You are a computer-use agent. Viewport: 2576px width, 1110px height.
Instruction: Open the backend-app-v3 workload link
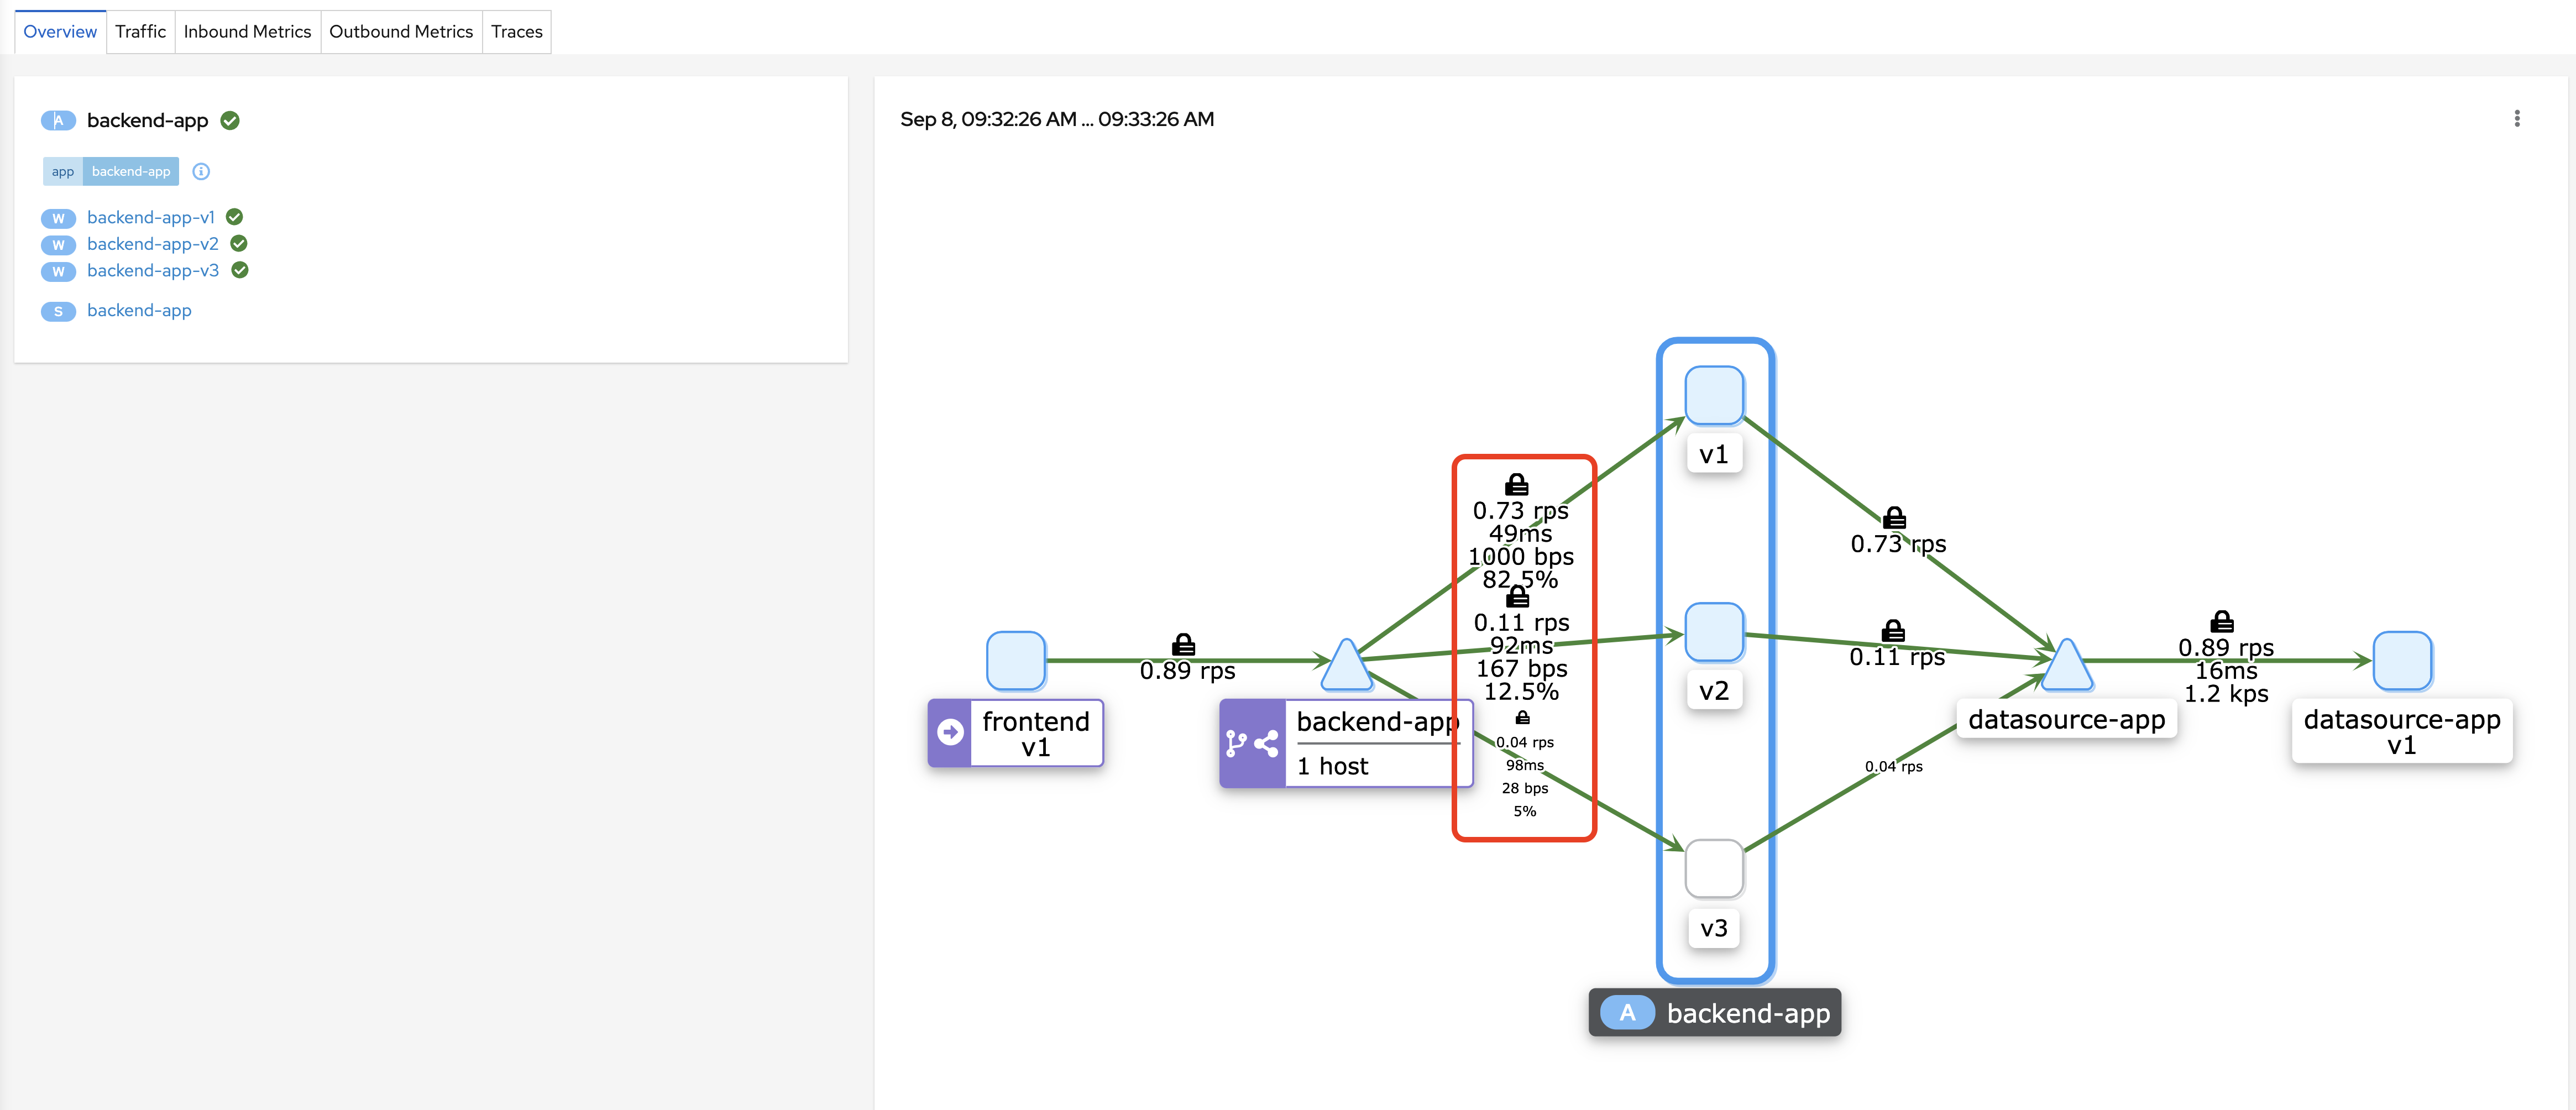tap(152, 271)
